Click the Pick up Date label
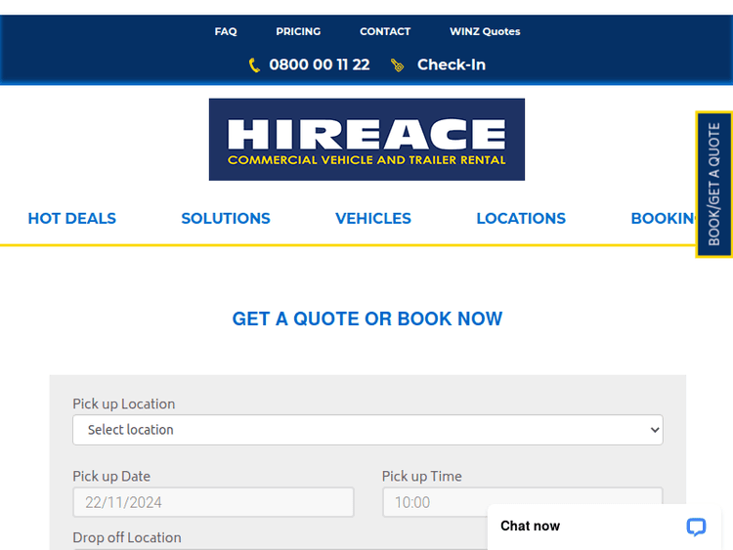733x550 pixels. (x=111, y=476)
